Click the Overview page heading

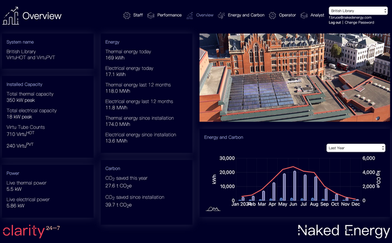[x=42, y=16]
